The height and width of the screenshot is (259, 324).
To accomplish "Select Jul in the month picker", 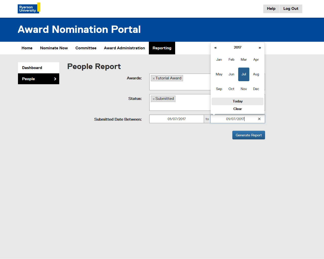I will [244, 74].
